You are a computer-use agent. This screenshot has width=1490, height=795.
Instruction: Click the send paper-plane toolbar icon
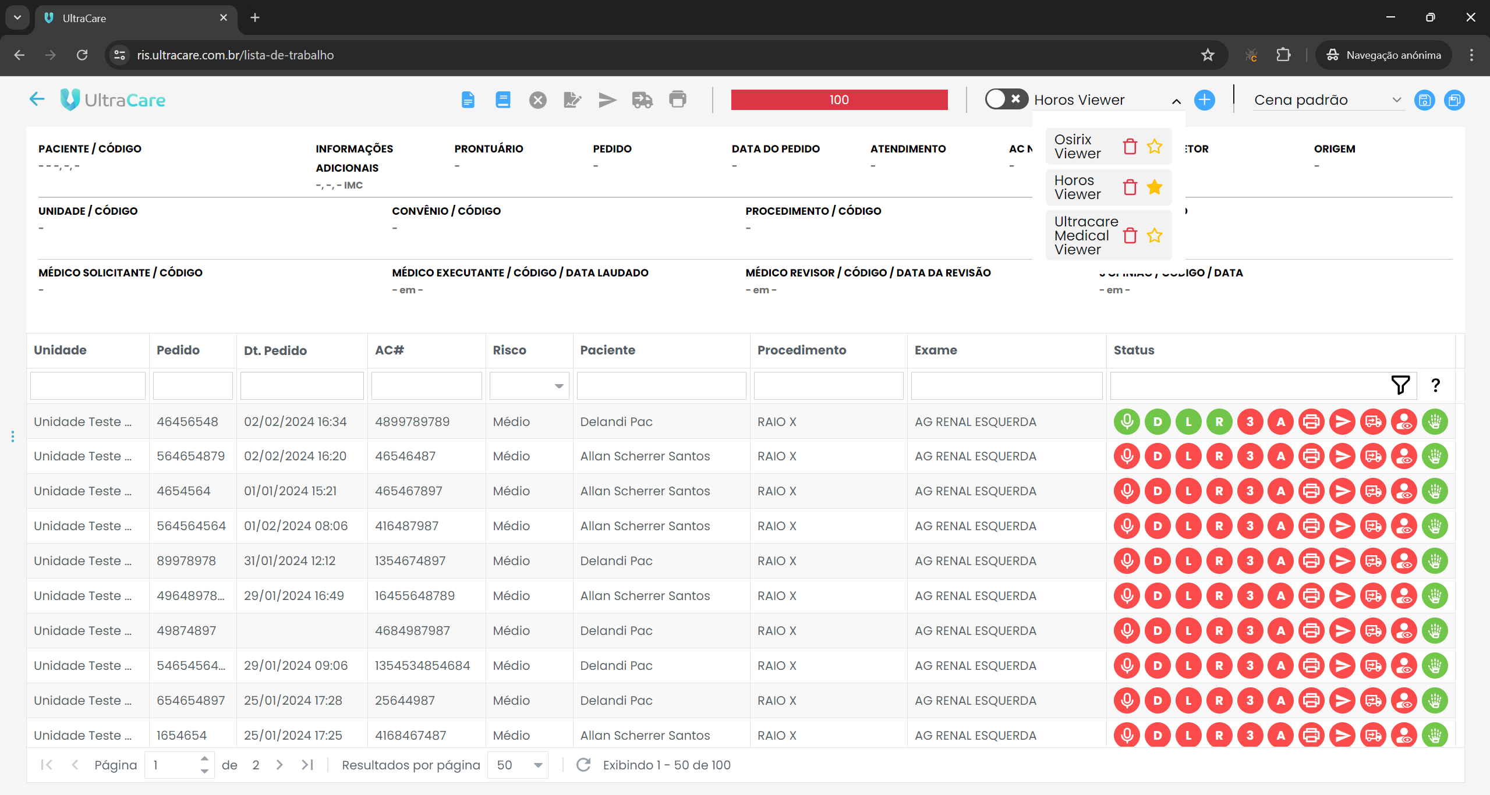pos(607,100)
